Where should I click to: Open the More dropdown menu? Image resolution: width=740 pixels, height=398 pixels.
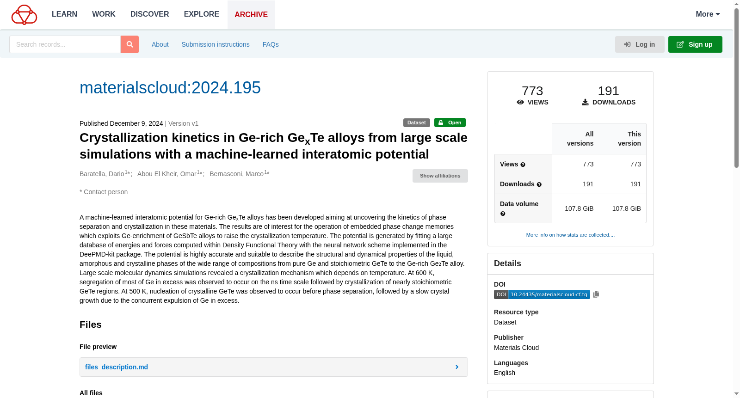(x=708, y=14)
